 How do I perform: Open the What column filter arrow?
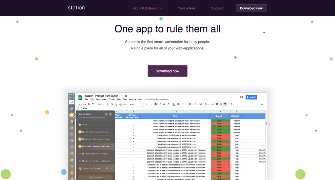pos(209,116)
